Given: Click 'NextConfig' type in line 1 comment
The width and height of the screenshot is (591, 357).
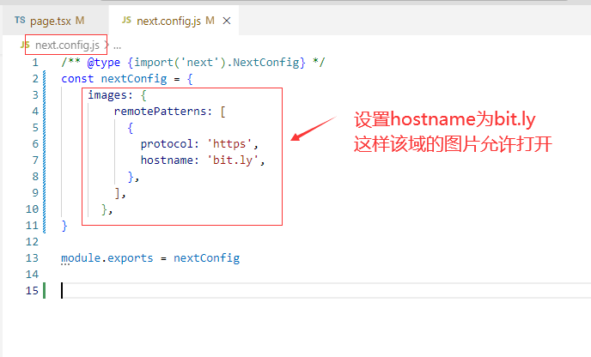Looking at the screenshot, I should pos(266,62).
